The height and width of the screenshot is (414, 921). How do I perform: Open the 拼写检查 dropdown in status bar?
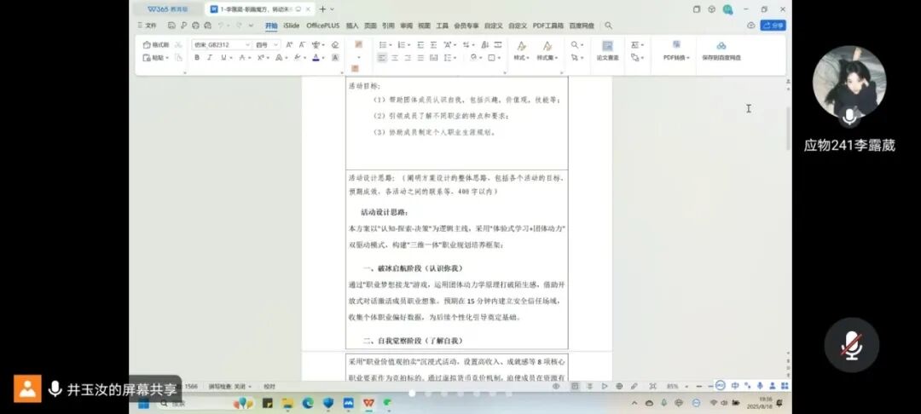(230, 386)
